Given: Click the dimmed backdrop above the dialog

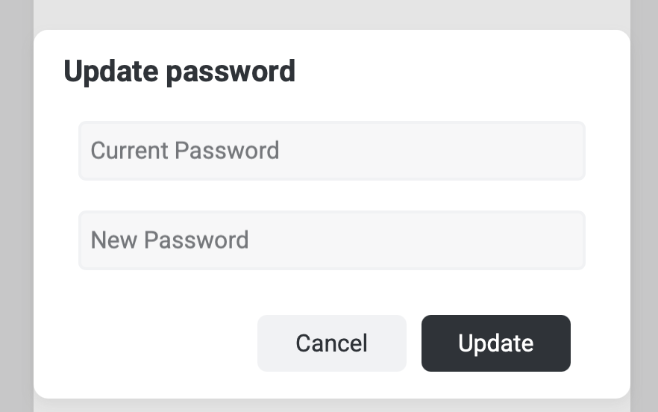Looking at the screenshot, I should [x=331, y=13].
